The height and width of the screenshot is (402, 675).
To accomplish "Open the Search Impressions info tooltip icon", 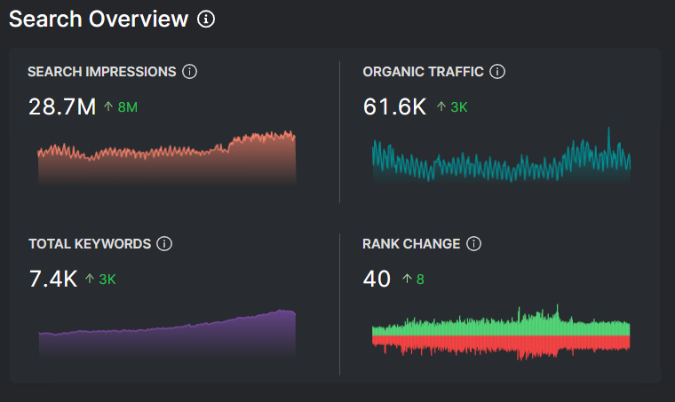I will (x=189, y=72).
